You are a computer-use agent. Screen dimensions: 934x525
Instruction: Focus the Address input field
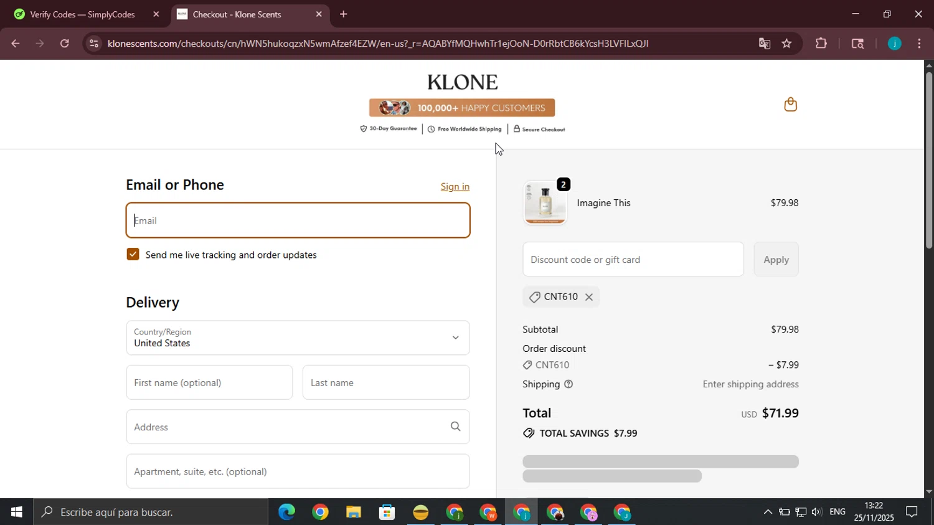coord(298,427)
